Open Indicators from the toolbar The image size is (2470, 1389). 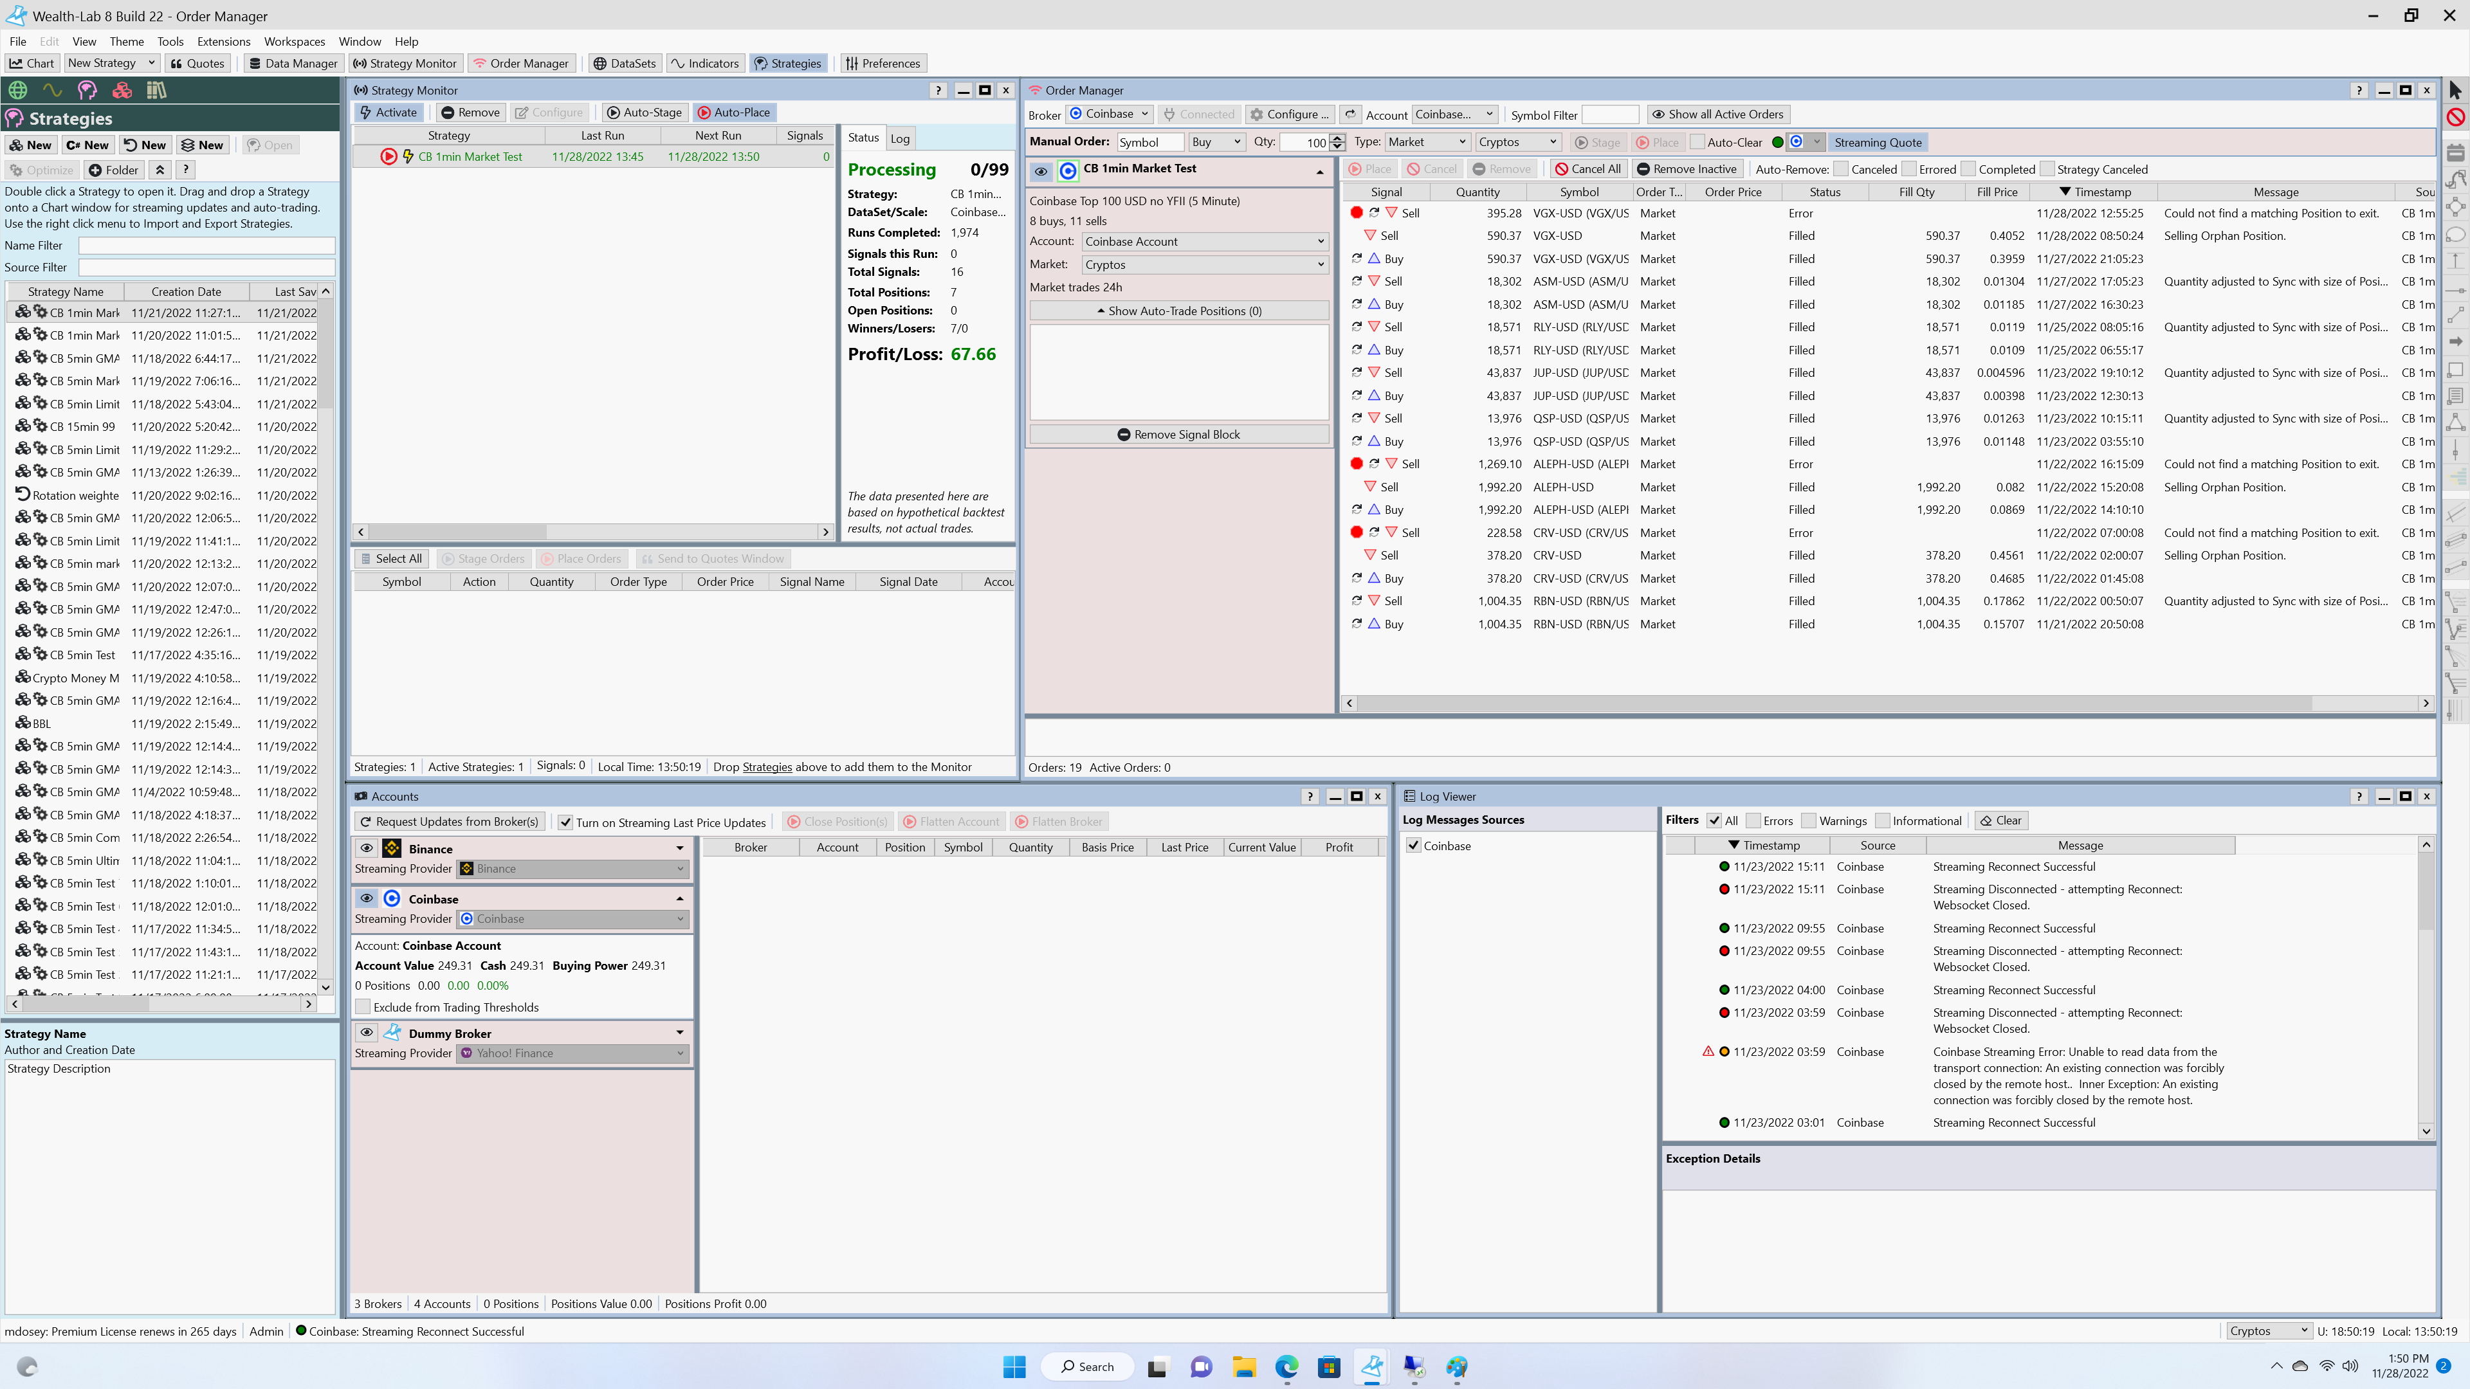point(705,63)
